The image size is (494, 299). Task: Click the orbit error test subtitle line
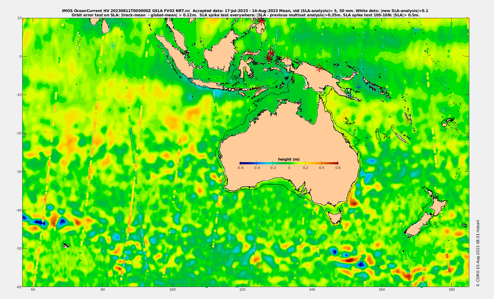click(x=245, y=15)
